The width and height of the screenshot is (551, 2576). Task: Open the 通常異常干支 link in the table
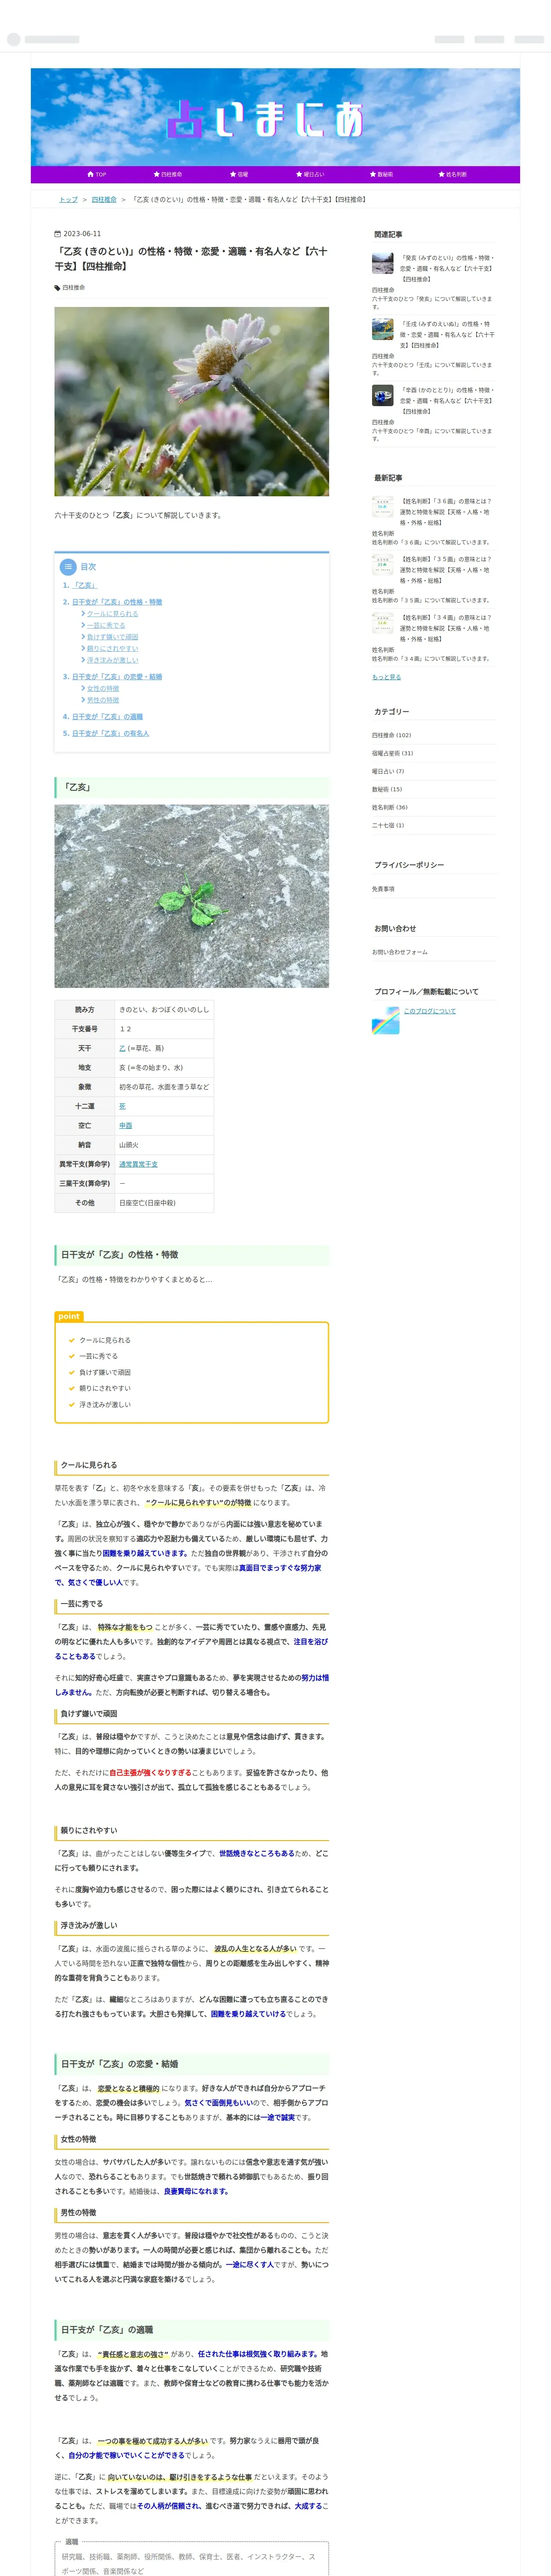pyautogui.click(x=138, y=1164)
